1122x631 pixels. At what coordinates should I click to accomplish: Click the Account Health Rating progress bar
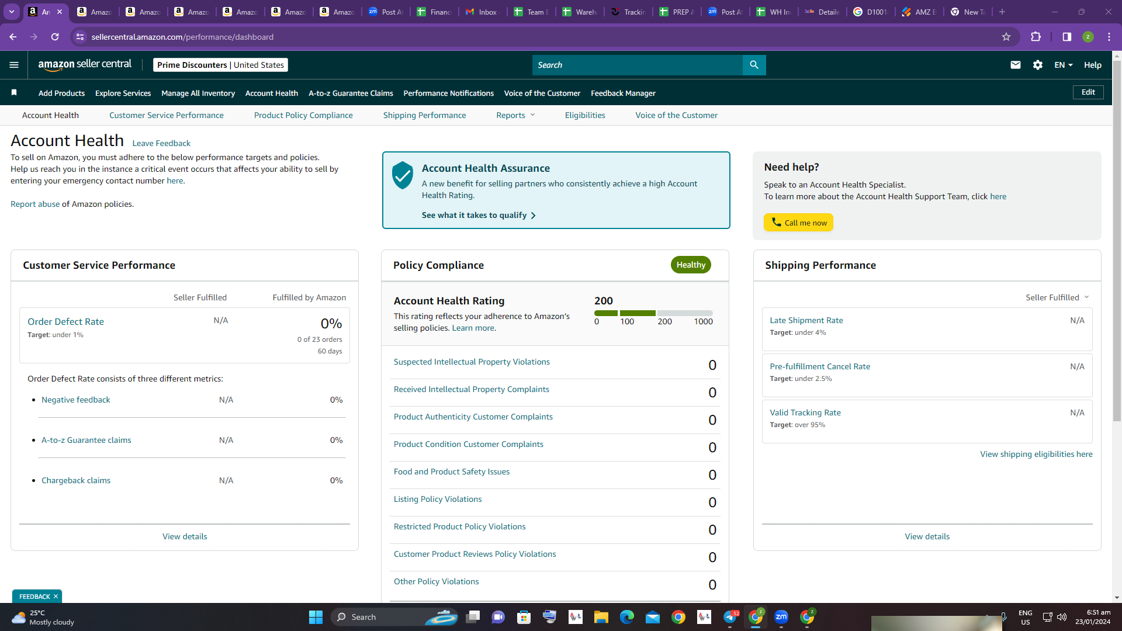tap(653, 313)
